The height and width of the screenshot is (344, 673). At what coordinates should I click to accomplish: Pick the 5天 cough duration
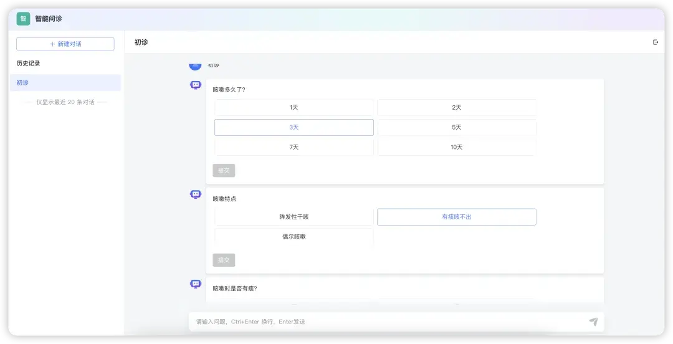tap(457, 128)
